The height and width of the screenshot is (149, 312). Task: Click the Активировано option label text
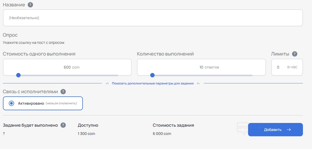31,103
